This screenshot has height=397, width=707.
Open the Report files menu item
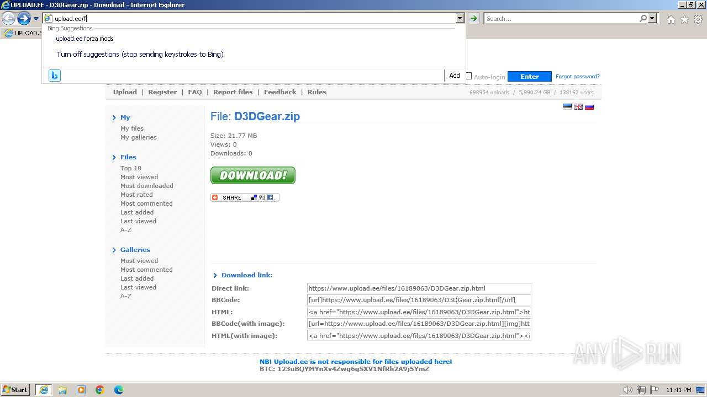(x=233, y=92)
